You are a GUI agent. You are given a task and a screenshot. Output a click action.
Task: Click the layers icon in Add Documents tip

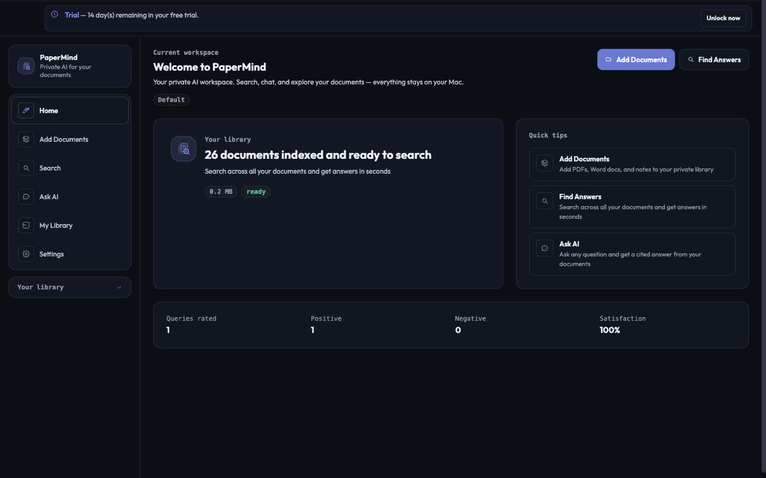coord(545,163)
